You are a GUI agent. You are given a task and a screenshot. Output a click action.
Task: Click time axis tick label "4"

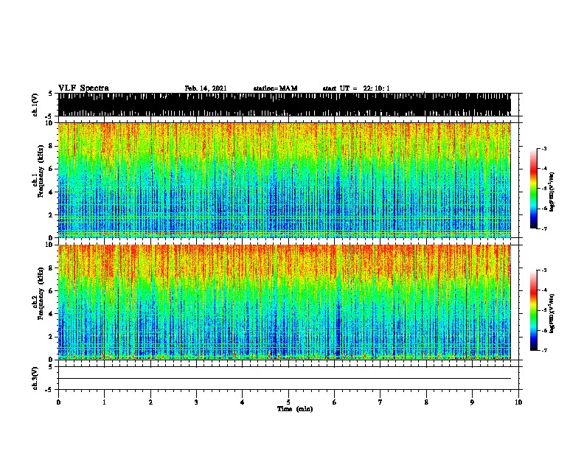(x=243, y=402)
